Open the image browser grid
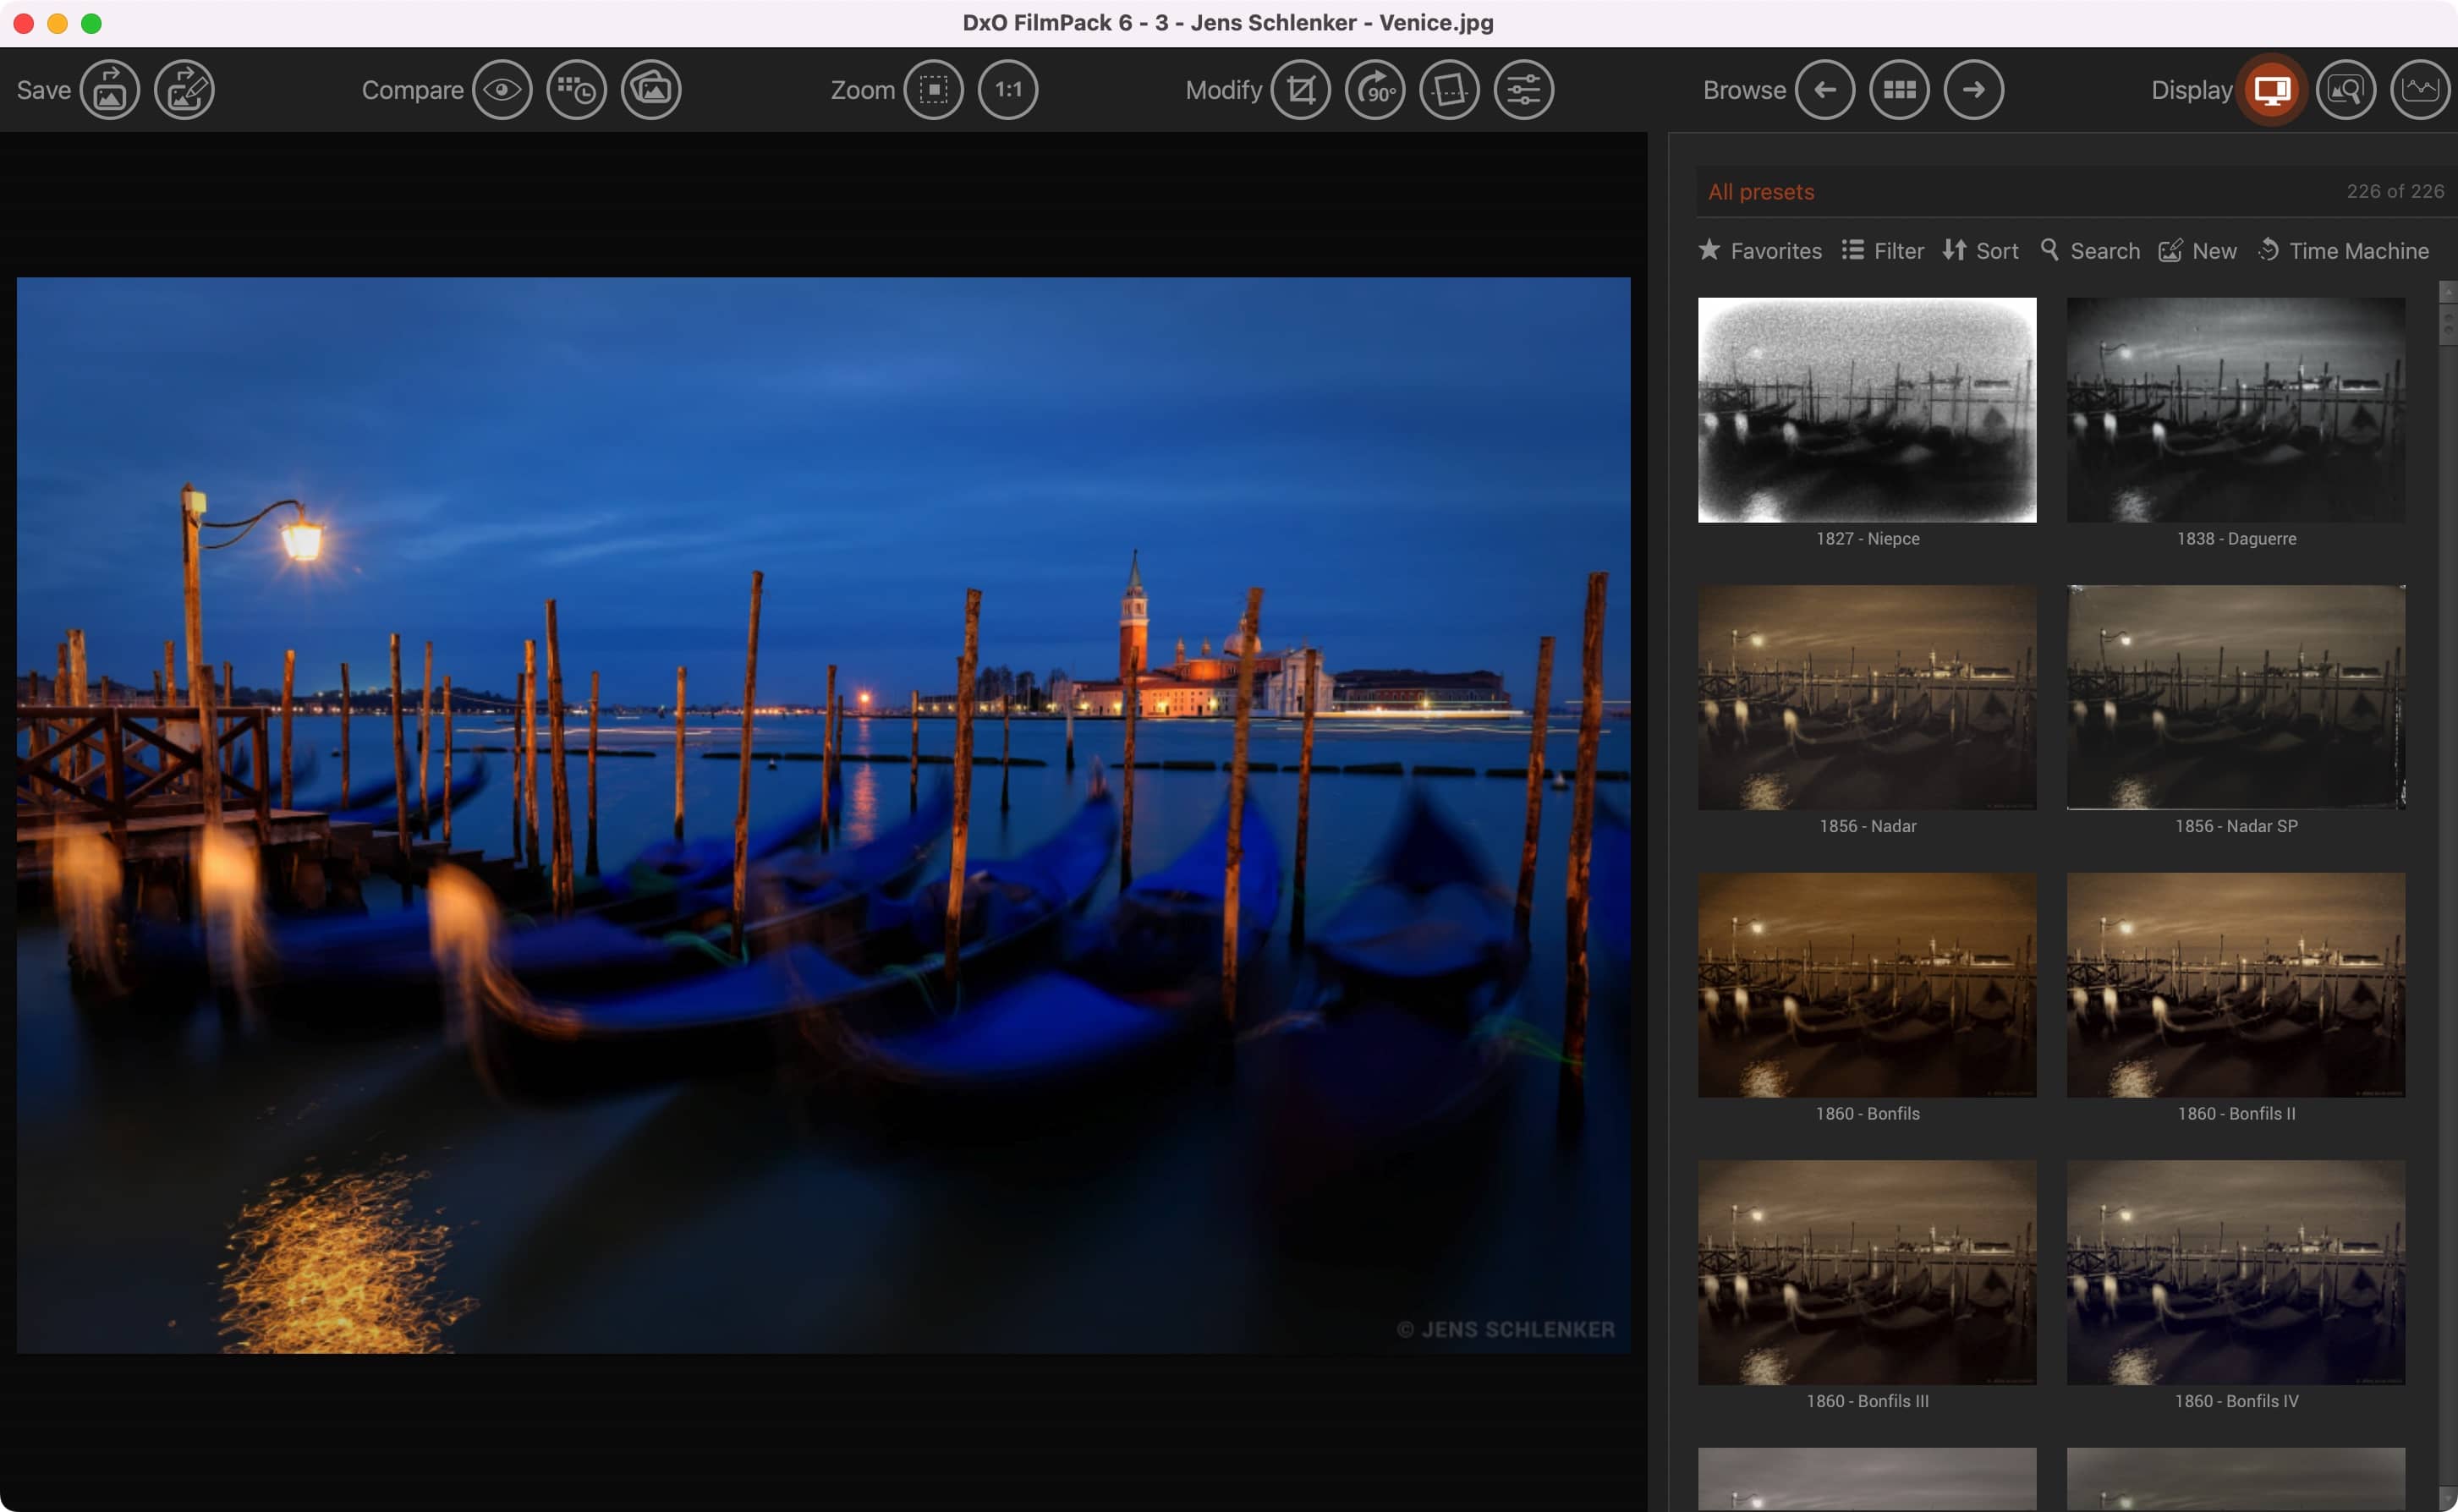This screenshot has height=1512, width=2458. [x=1900, y=90]
